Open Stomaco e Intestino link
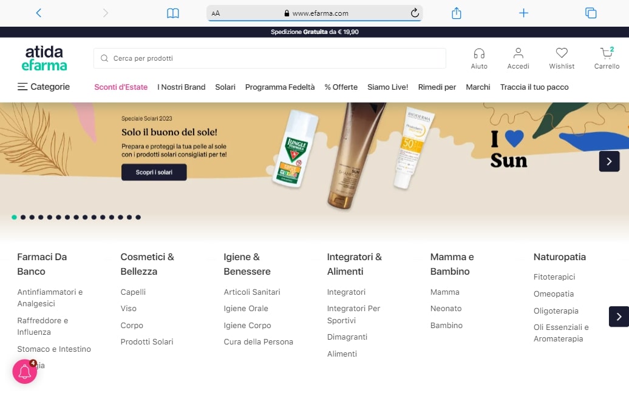Screen dimensions: 629x393 pos(54,349)
